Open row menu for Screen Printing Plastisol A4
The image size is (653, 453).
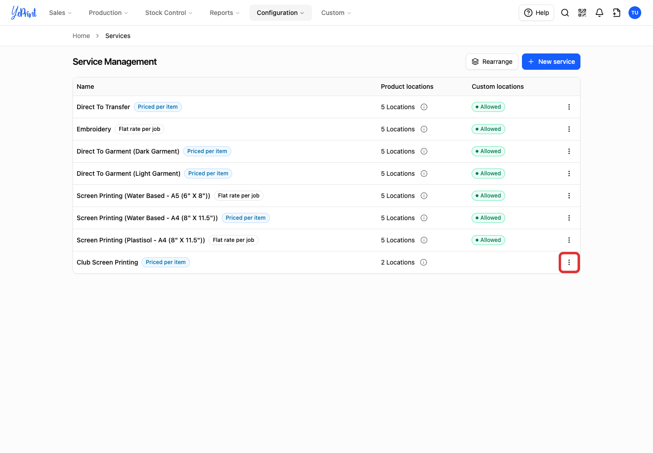(569, 240)
